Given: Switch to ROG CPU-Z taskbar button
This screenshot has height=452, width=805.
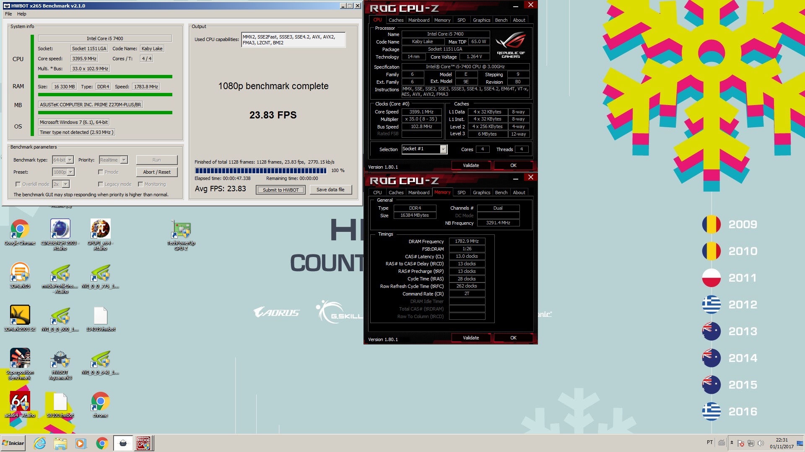Looking at the screenshot, I should coord(143,443).
